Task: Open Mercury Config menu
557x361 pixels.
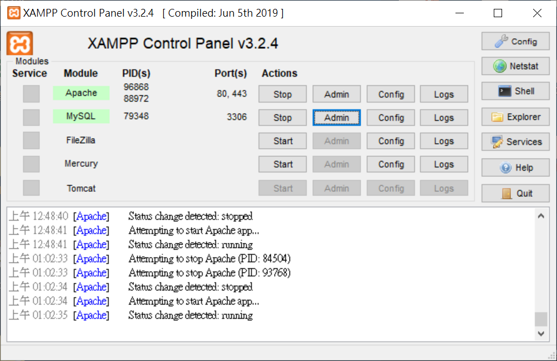Action: [x=391, y=164]
